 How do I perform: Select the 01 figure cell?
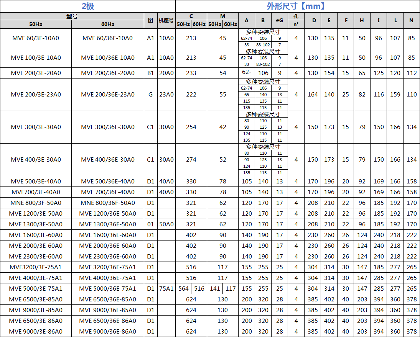point(150,224)
